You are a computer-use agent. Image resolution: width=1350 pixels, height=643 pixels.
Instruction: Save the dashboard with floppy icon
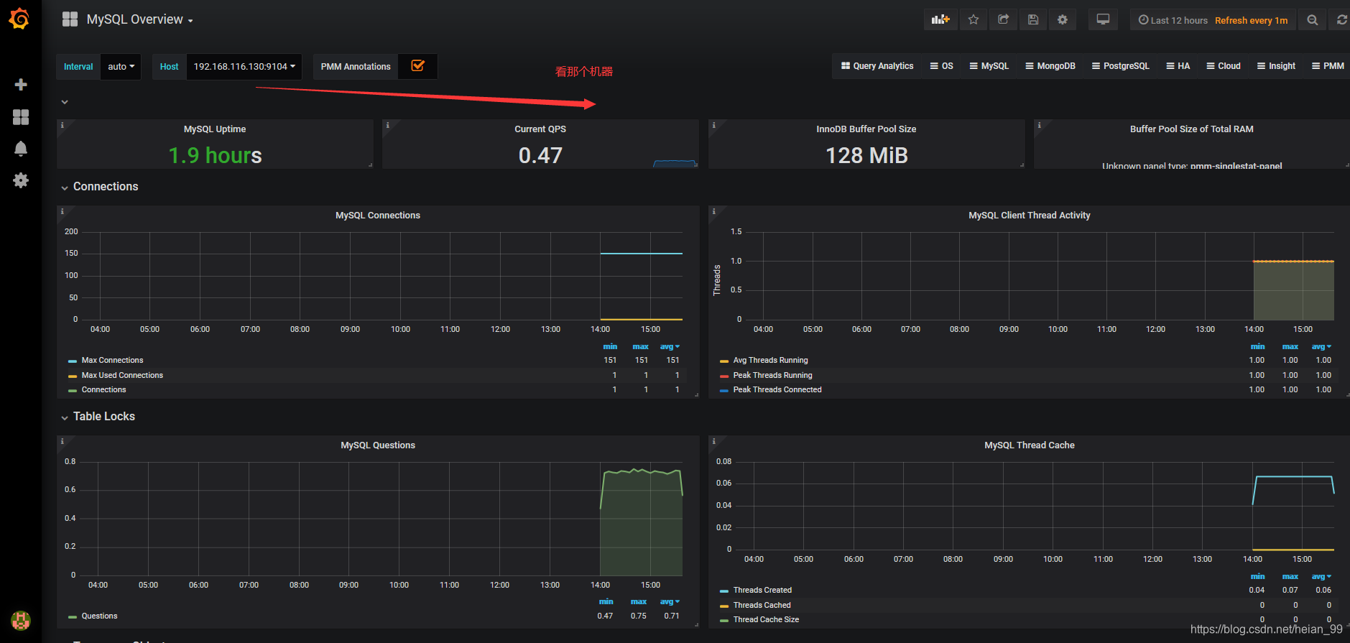[x=1033, y=20]
